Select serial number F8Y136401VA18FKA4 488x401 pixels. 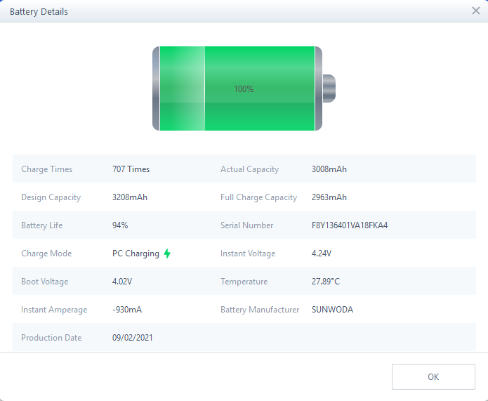350,225
